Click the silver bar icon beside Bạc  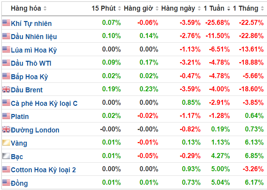coord(6,156)
